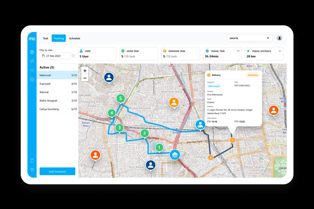The image size is (314, 209).
Task: Click the blue User icon on the stats card
Action: (82, 51)
